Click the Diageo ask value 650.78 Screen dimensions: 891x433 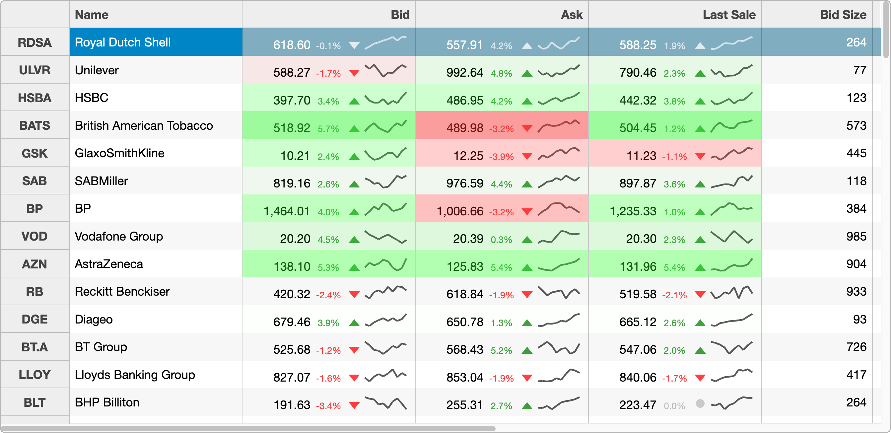pos(465,322)
